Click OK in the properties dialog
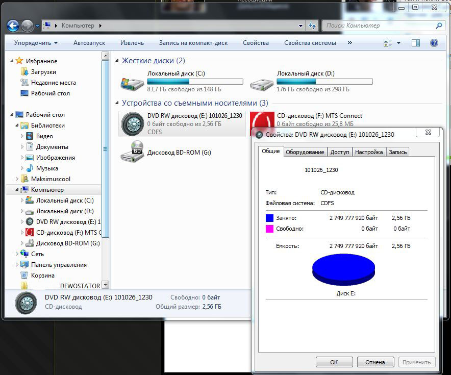The height and width of the screenshot is (375, 451). 334,362
